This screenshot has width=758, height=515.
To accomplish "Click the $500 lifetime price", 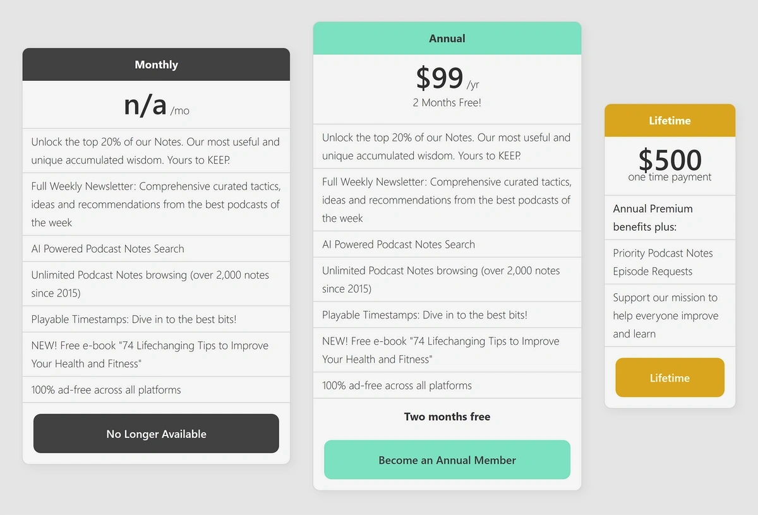I will 670,160.
